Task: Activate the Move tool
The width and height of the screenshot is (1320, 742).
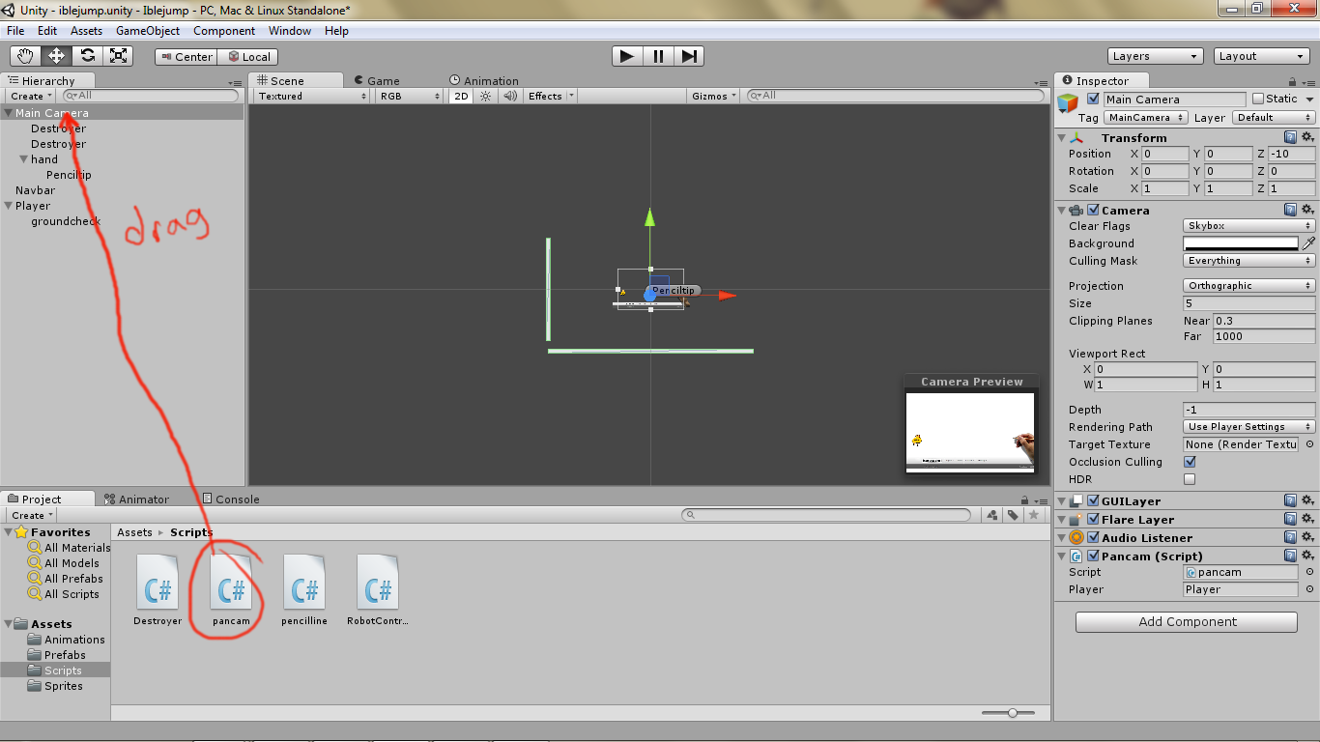Action: click(56, 55)
